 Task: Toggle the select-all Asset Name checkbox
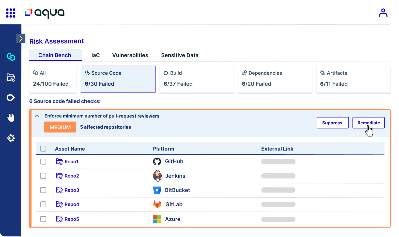click(43, 149)
